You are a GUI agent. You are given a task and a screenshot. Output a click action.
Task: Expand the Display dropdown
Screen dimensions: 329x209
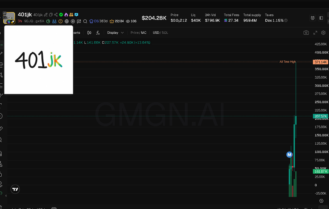[x=116, y=33]
